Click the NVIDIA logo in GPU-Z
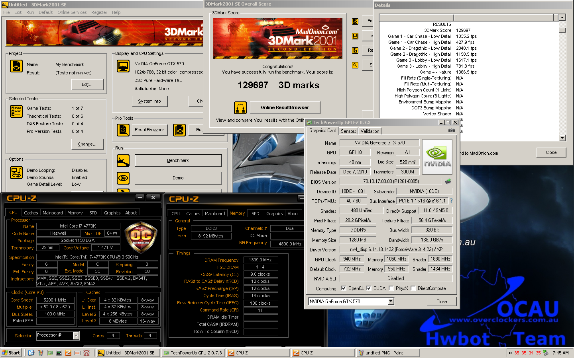The height and width of the screenshot is (358, 574). pos(437,157)
